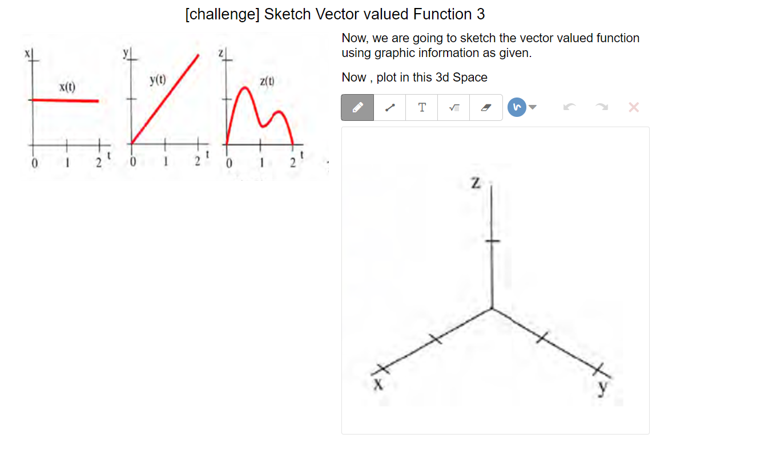The height and width of the screenshot is (471, 769).
Task: Switch to the eraser tool
Action: click(x=485, y=107)
